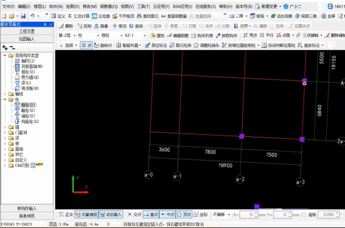Click 平齐板顶 align slab top
The image size is (345, 228).
click(x=123, y=16)
